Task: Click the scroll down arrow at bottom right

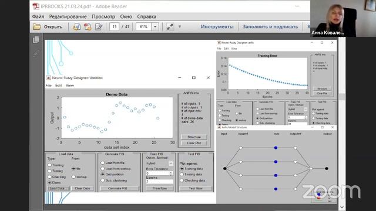Action: point(342,207)
